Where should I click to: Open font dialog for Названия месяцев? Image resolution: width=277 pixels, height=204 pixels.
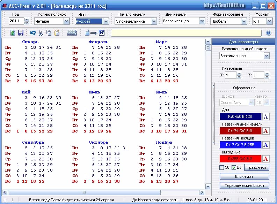tap(266, 145)
